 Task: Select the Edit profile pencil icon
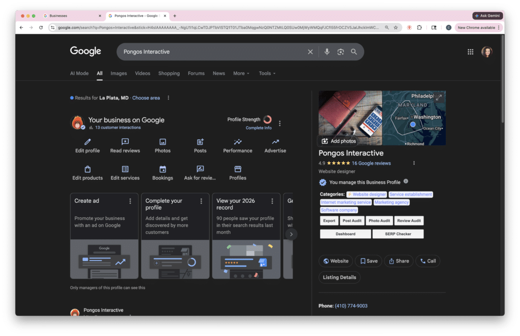pos(87,142)
